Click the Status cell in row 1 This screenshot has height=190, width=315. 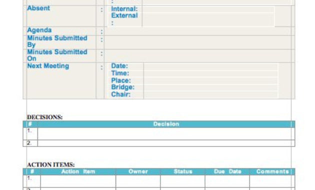point(183,181)
